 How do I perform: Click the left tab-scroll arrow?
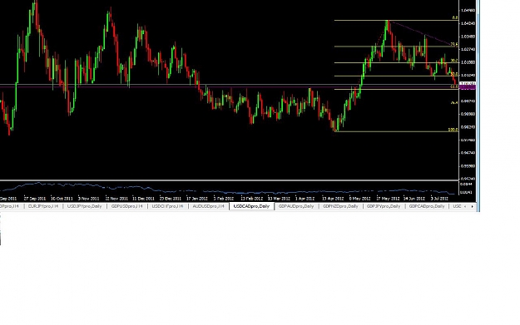click(465, 206)
